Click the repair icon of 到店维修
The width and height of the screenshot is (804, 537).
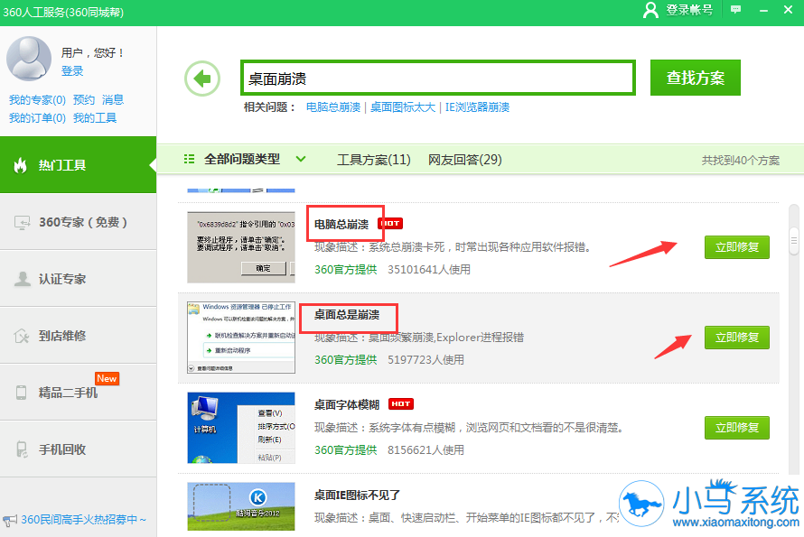(22, 336)
